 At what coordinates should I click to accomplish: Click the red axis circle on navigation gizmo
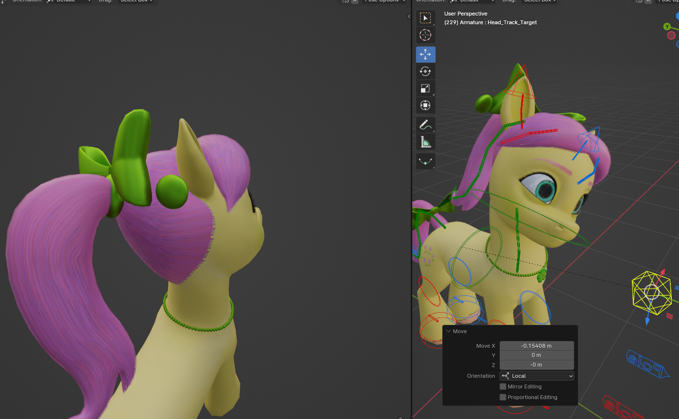point(671,35)
